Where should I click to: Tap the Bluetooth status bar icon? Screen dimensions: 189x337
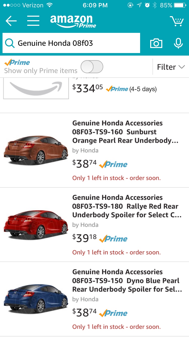pos(155,5)
